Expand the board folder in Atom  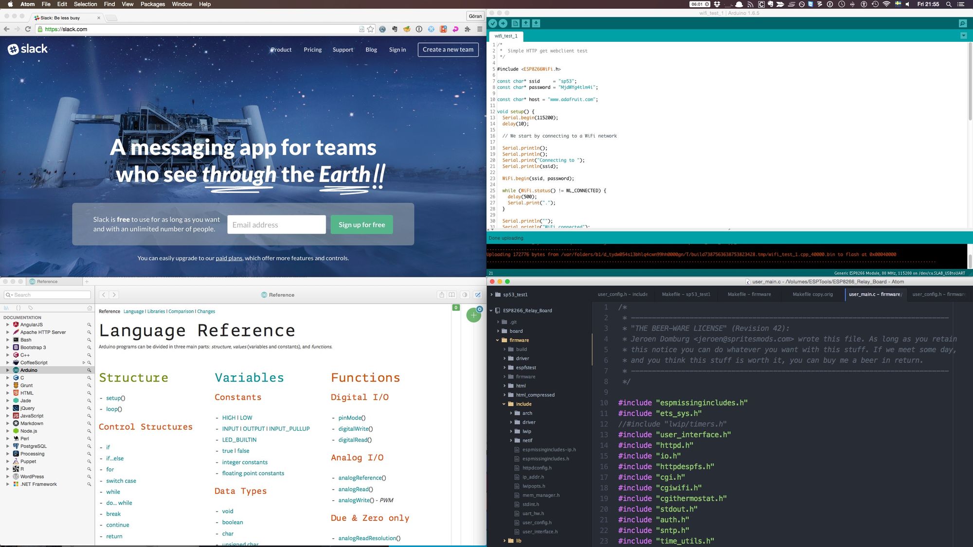[498, 331]
